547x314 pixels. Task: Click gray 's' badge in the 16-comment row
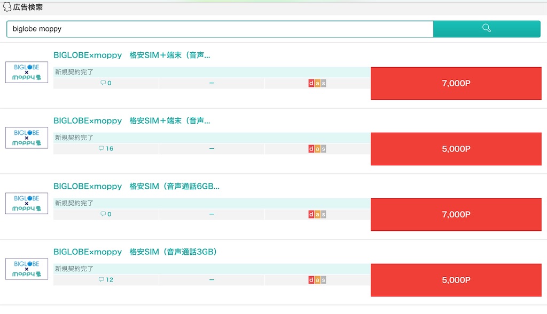(323, 149)
